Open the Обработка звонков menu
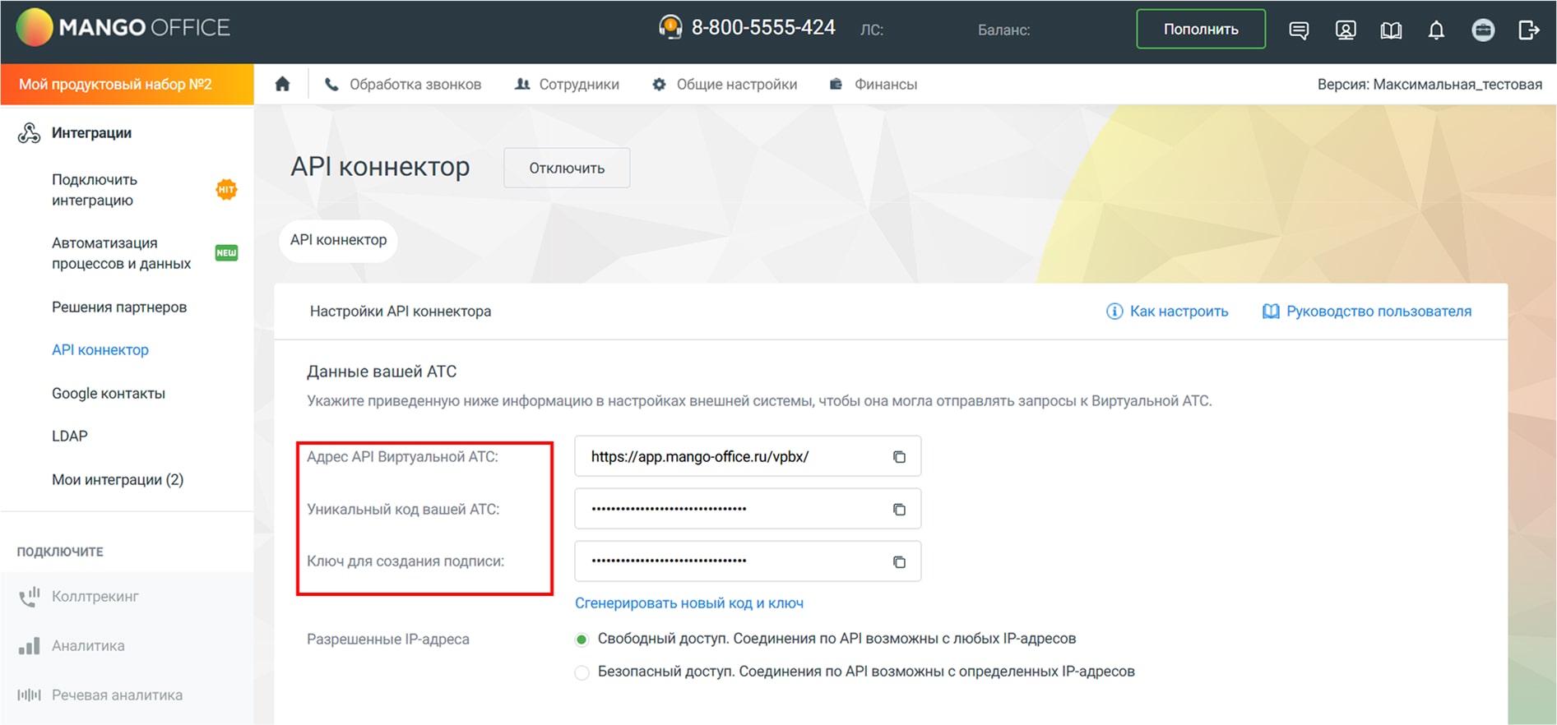Image resolution: width=1557 pixels, height=725 pixels. (403, 85)
